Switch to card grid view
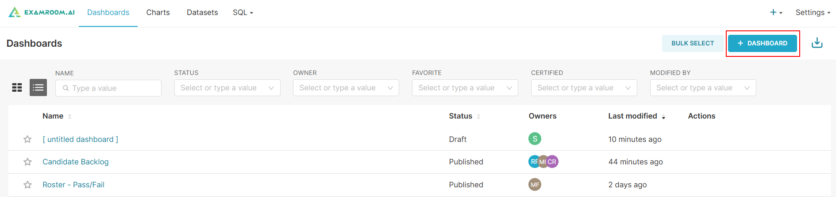The height and width of the screenshot is (197, 836). pyautogui.click(x=17, y=88)
